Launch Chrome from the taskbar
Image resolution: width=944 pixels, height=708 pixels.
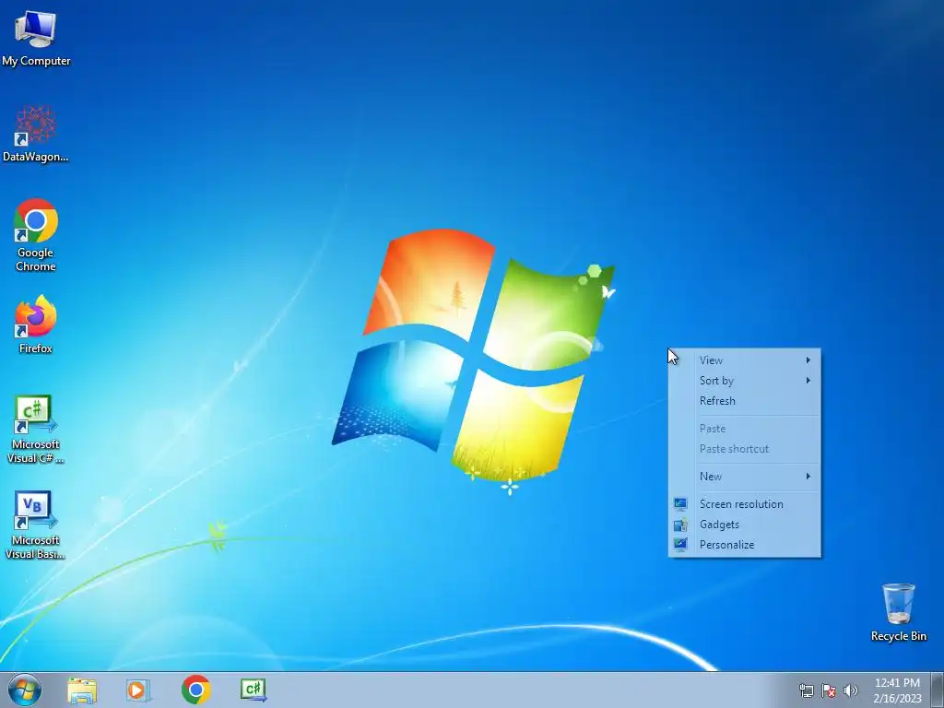tap(195, 690)
